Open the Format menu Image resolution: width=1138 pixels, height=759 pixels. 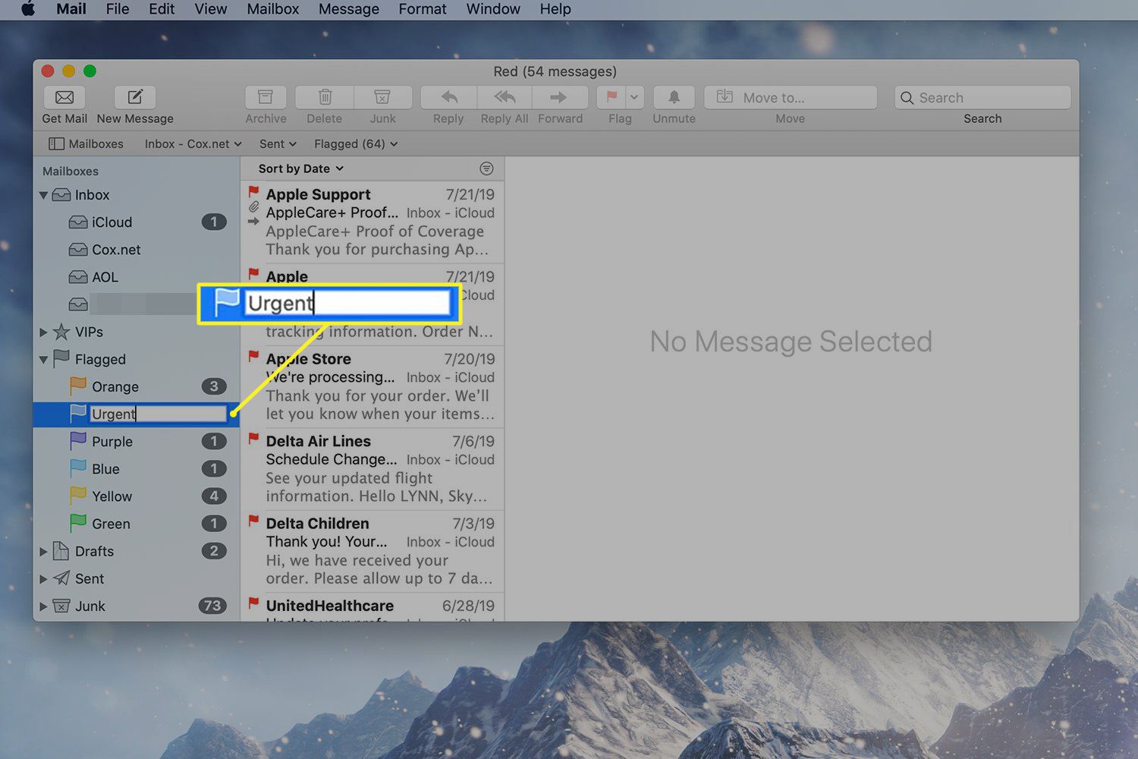point(423,9)
